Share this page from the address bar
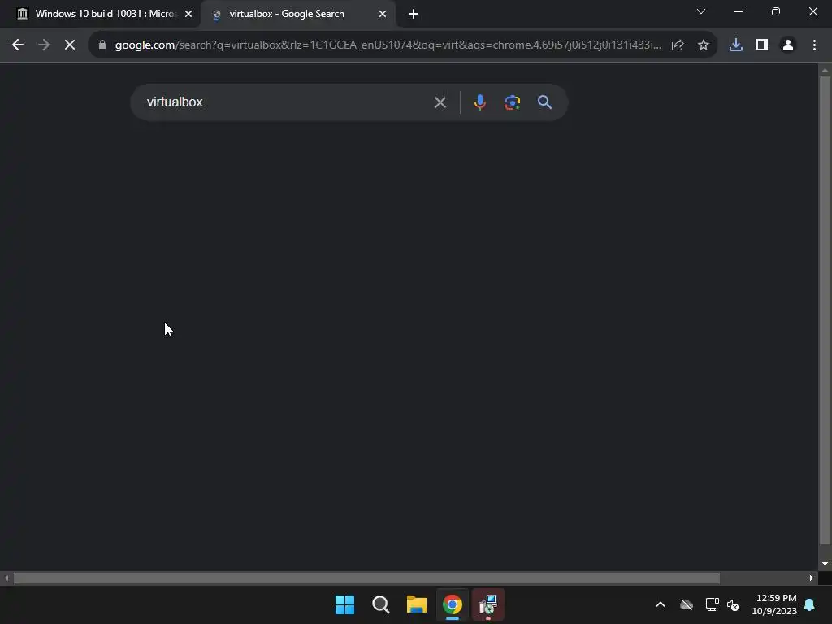This screenshot has height=624, width=832. (x=678, y=45)
